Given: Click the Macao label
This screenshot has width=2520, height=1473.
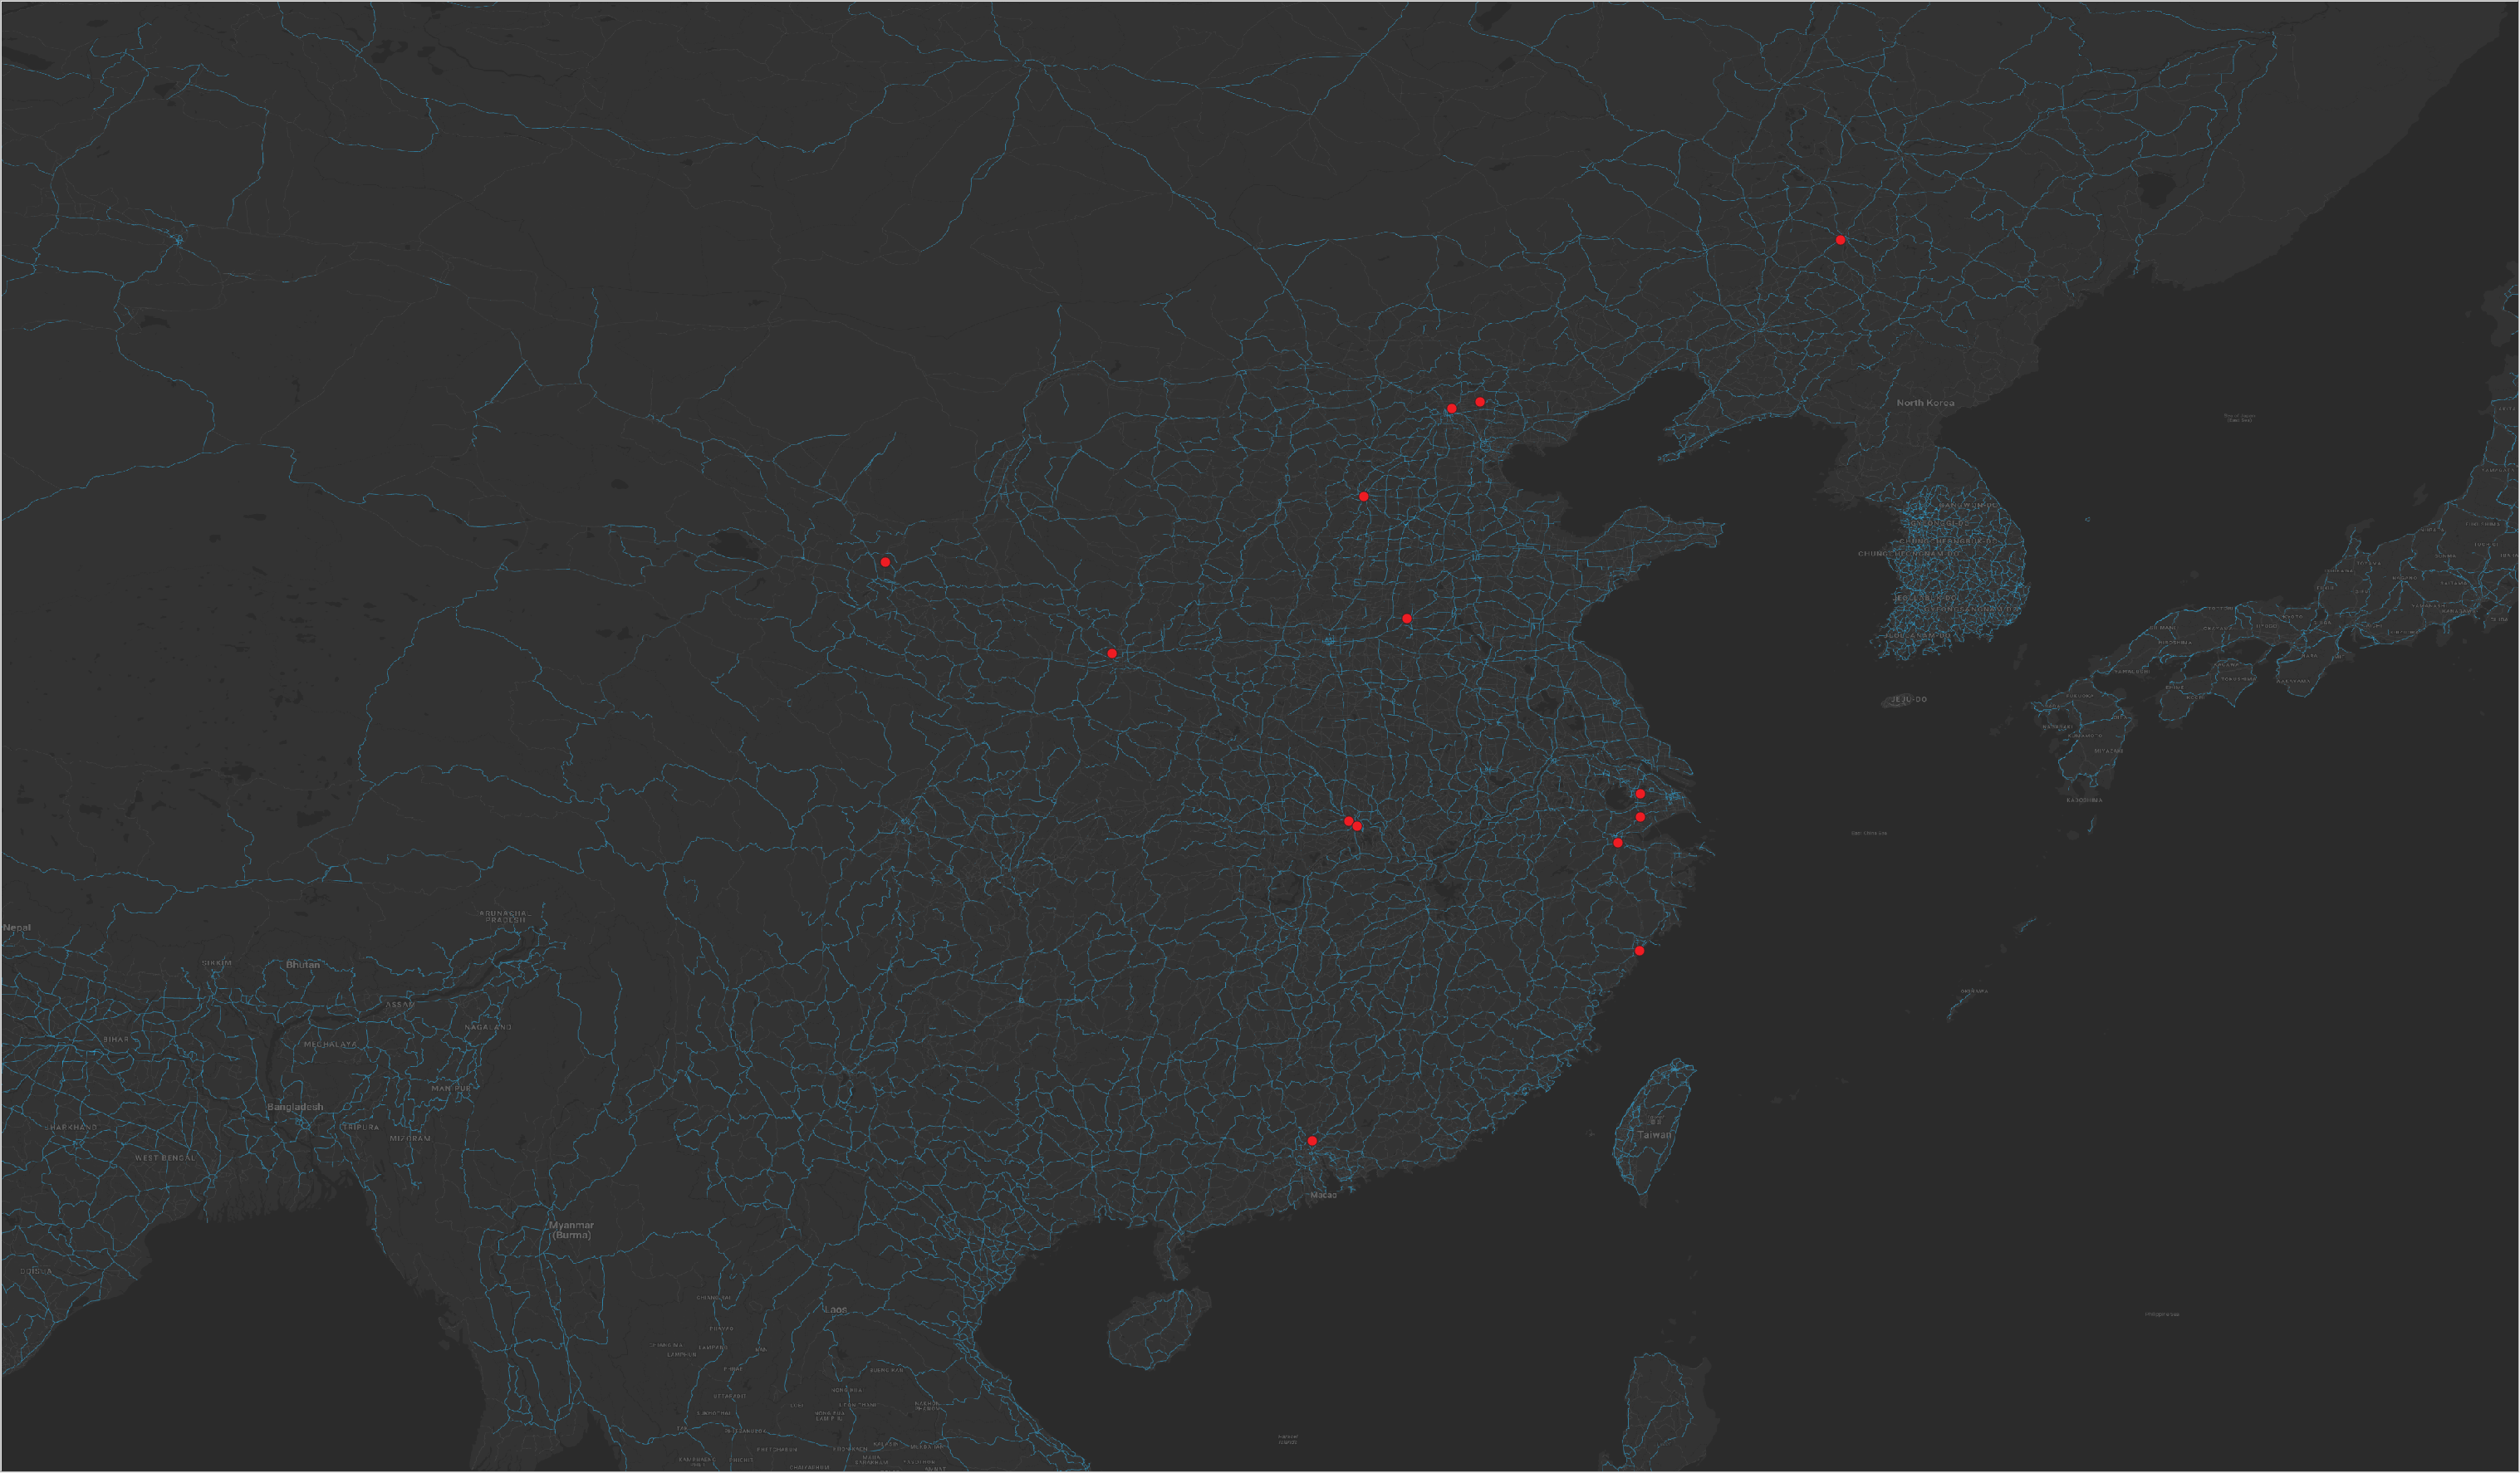Looking at the screenshot, I should tap(1323, 1195).
